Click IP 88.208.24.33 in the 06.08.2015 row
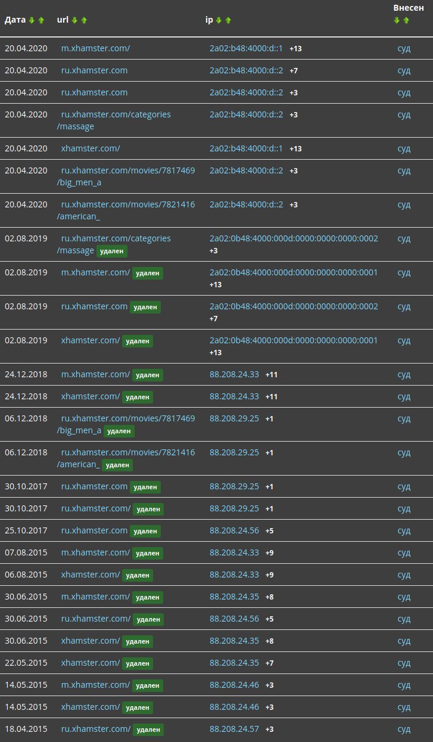433x742 pixels. (x=234, y=575)
